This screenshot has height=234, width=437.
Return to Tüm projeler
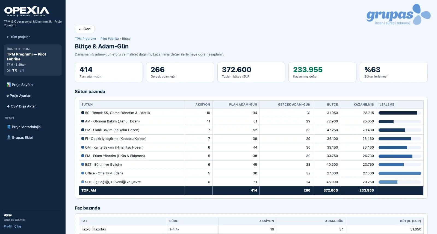point(18,37)
